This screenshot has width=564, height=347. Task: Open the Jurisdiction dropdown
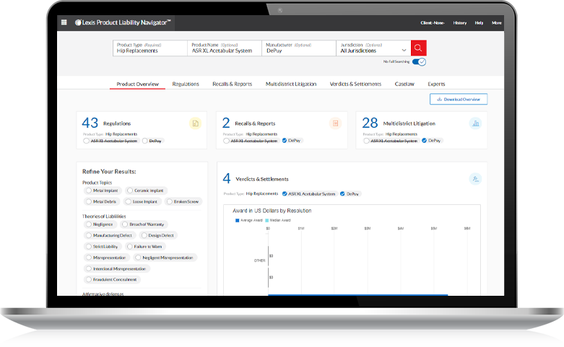coord(373,48)
